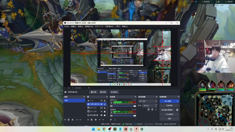
Task: Move scene up with the up arrow
Action: (x=77, y=120)
